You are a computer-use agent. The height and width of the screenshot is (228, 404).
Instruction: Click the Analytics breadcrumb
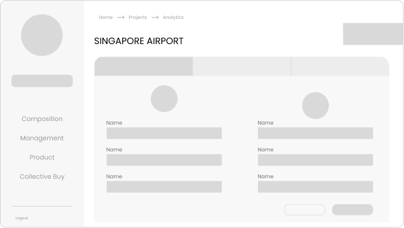[x=173, y=17]
